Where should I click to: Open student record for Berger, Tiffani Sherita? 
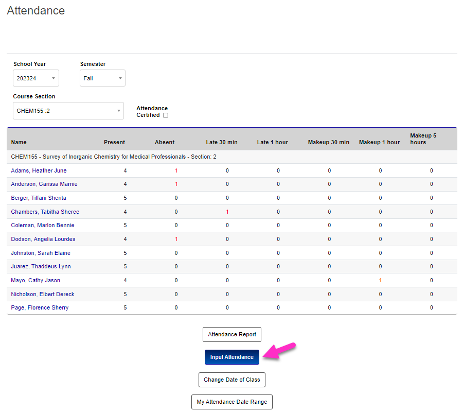(38, 198)
